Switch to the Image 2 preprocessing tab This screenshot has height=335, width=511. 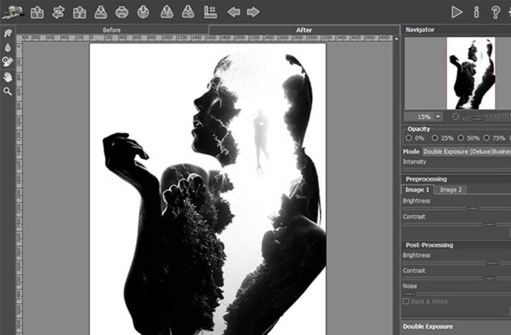coord(451,190)
